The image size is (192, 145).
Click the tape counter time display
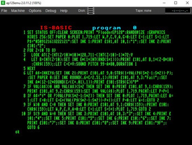(178, 11)
